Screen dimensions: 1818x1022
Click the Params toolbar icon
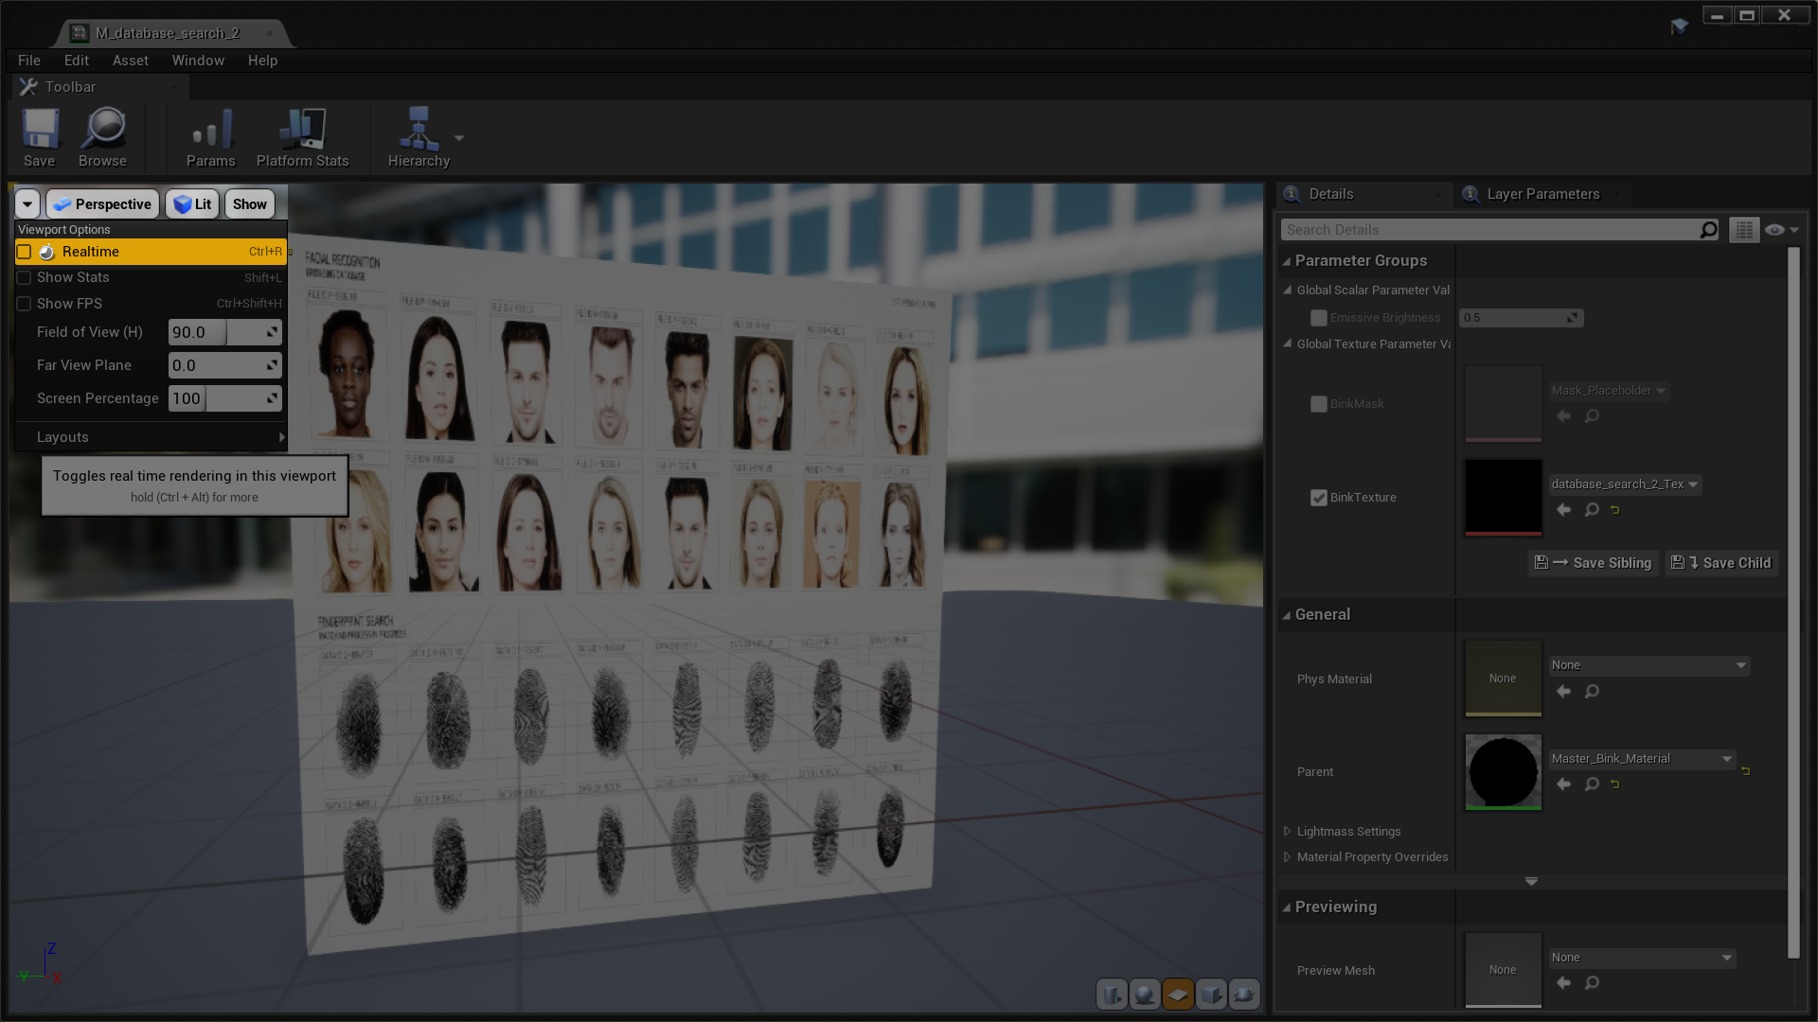click(210, 137)
